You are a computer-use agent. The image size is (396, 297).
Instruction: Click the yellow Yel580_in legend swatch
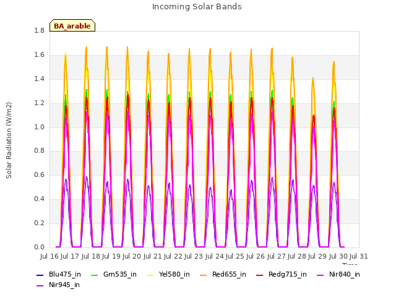click(150, 275)
